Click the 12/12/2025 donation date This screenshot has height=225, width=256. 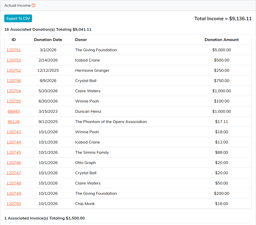pyautogui.click(x=48, y=70)
